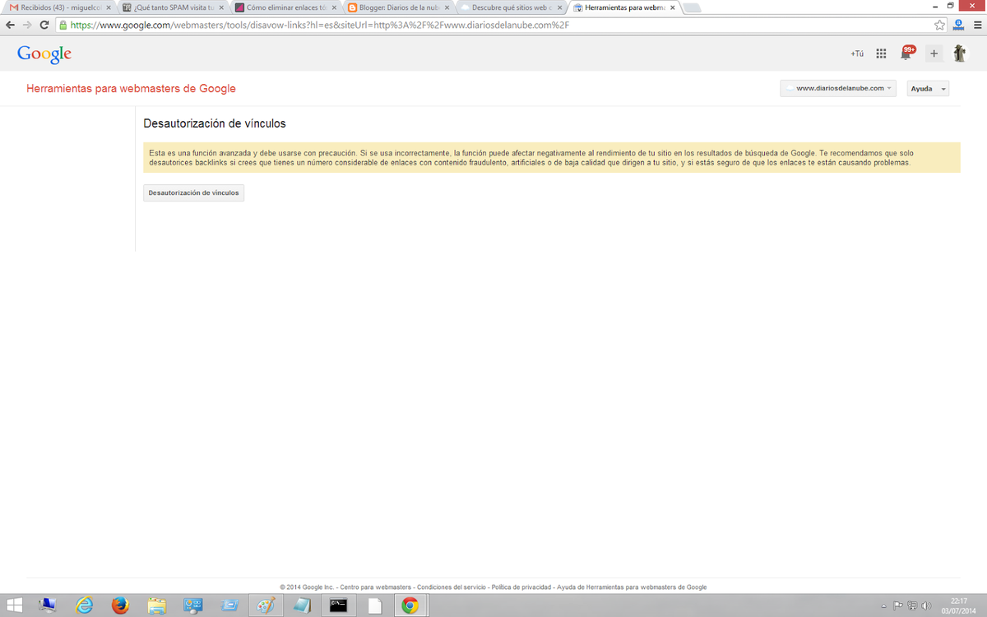Open Firefox from the taskbar

pyautogui.click(x=121, y=605)
